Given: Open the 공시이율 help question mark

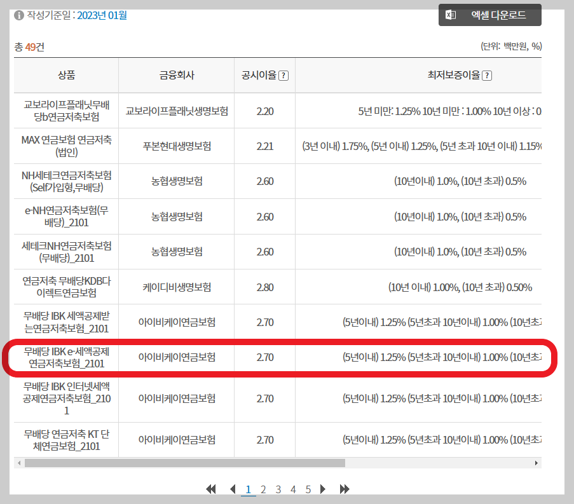Looking at the screenshot, I should [284, 76].
